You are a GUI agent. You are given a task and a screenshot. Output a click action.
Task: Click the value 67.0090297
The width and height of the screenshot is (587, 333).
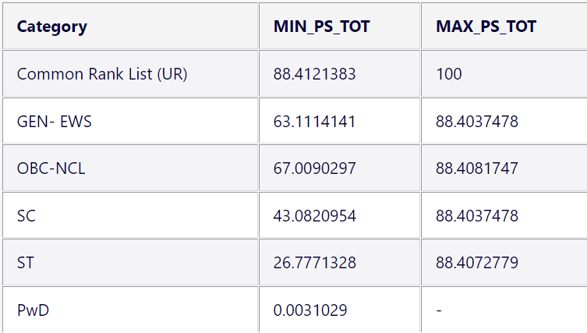(x=314, y=168)
